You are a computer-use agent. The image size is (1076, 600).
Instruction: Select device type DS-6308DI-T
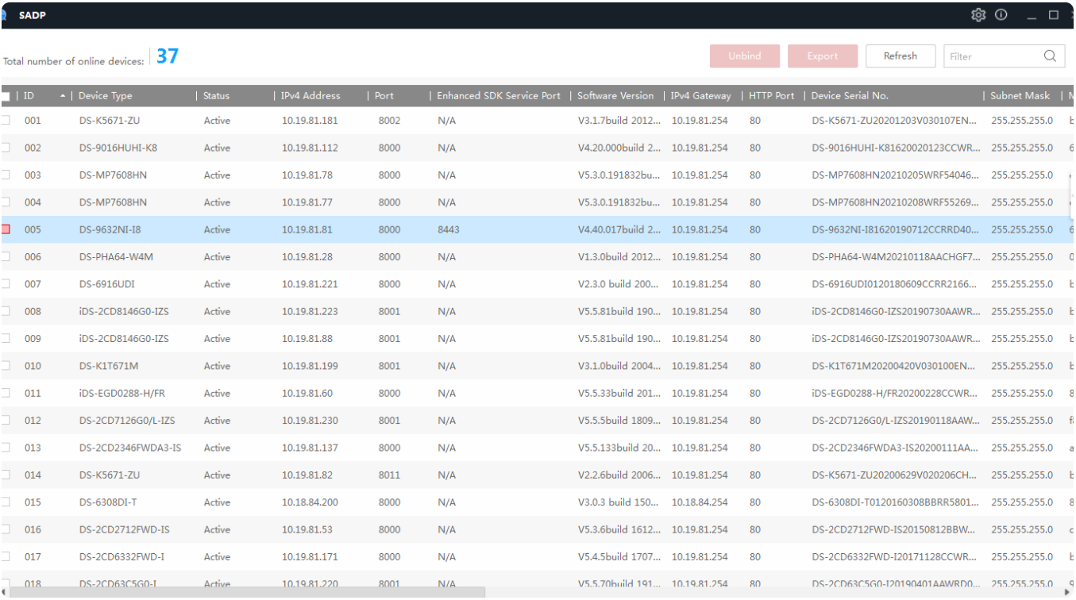tap(108, 502)
